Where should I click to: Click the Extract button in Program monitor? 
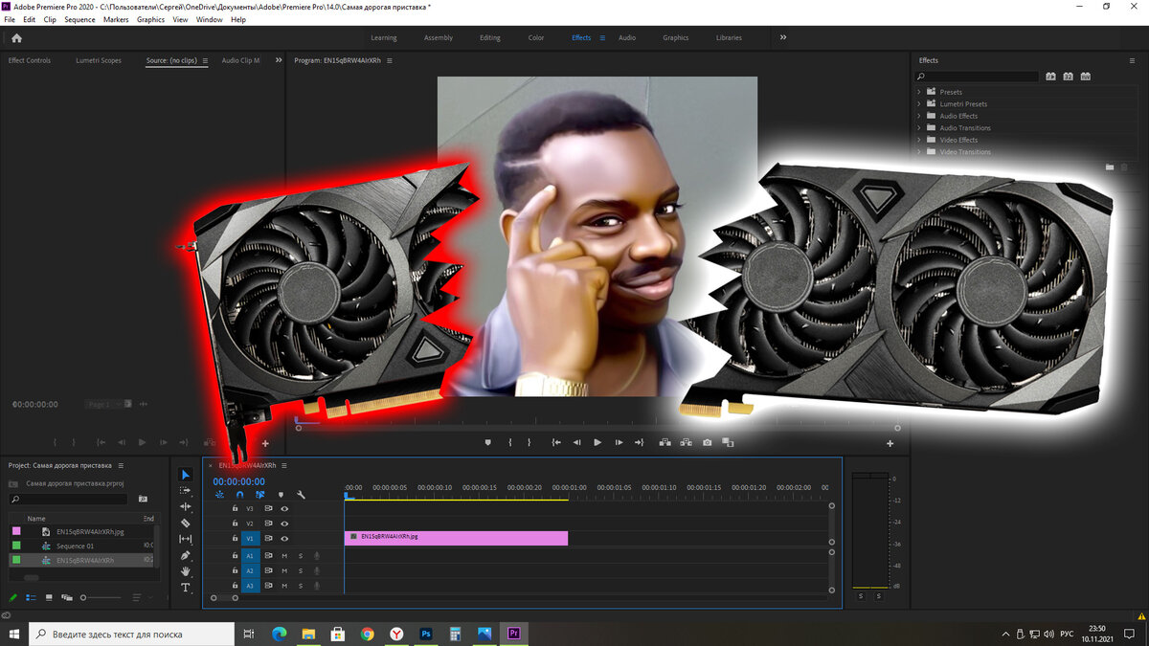[687, 442]
